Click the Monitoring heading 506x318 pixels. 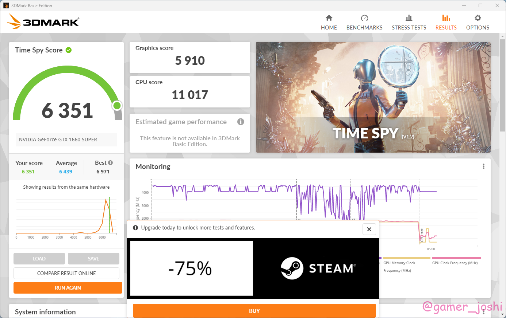coord(153,166)
